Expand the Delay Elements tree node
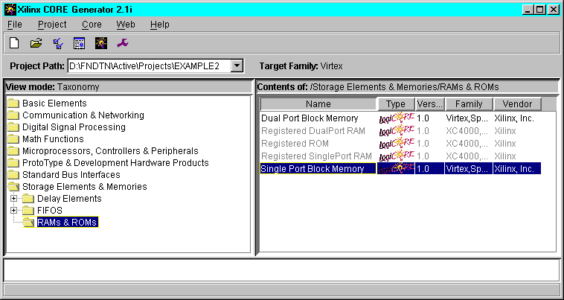 13,199
